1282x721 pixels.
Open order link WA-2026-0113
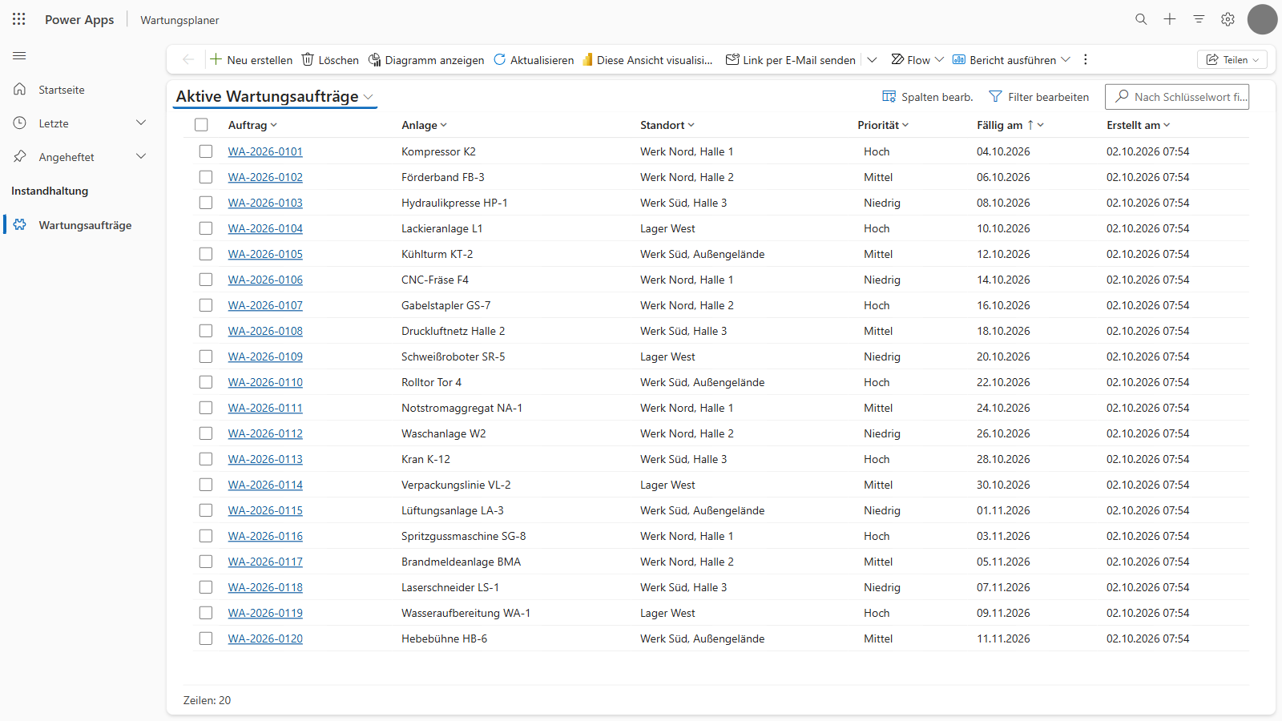point(265,459)
